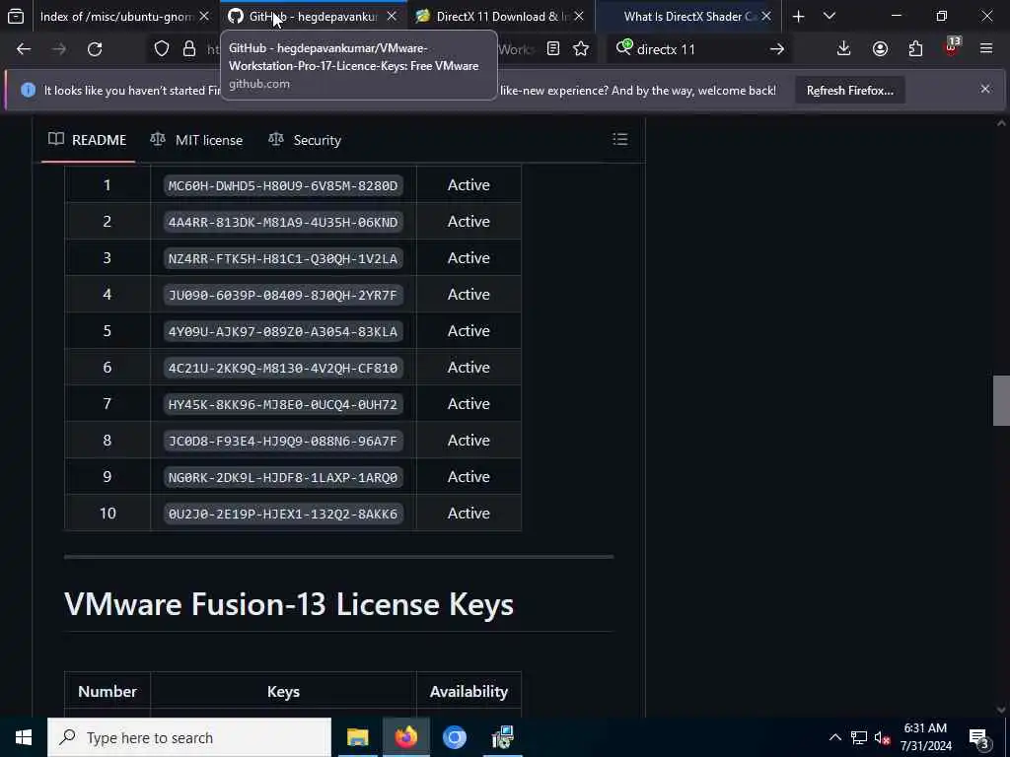Click key 0U2J0-2E19P-HJEX1-132Q2-8AKK6
The width and height of the screenshot is (1010, 757).
click(x=283, y=514)
